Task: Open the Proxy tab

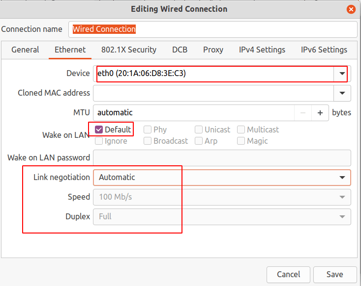Action: (x=213, y=50)
